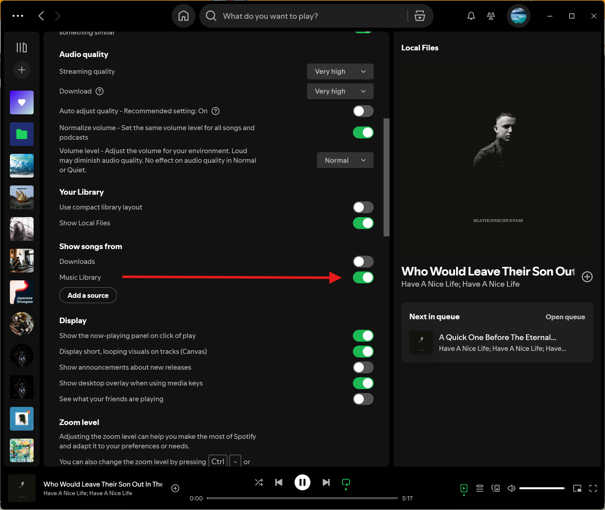Viewport: 605px width, 510px height.
Task: Enable Auto adjust quality toggle
Action: pos(363,111)
